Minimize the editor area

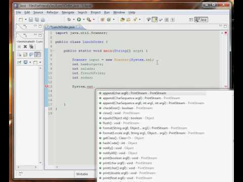tap(221, 26)
